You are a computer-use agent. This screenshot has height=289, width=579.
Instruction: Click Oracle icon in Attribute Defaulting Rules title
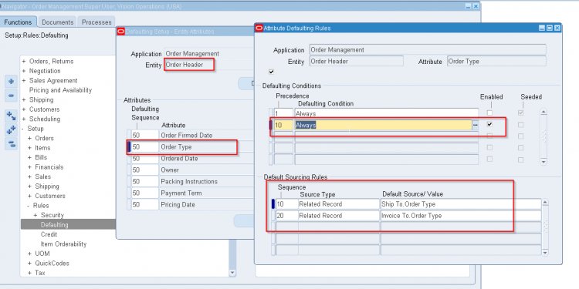259,28
